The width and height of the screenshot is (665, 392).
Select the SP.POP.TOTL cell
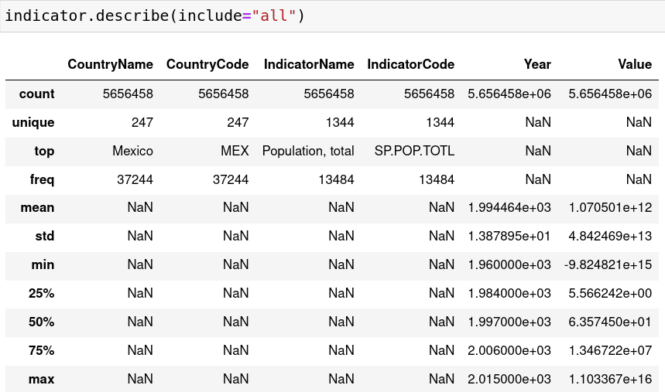pos(413,151)
